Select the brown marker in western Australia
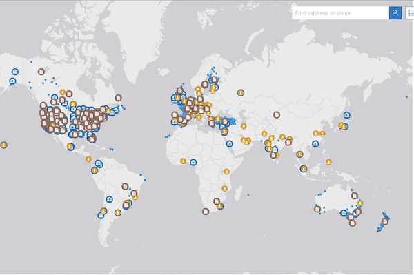Image resolution: width=414 pixels, height=275 pixels. [317, 209]
